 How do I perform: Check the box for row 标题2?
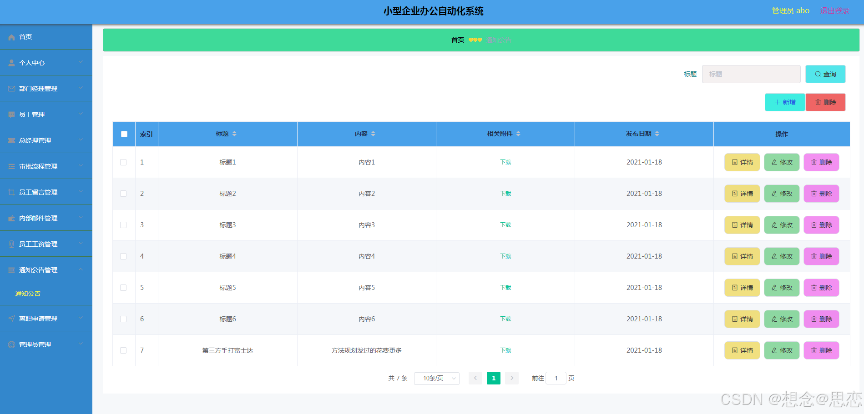pyautogui.click(x=123, y=194)
